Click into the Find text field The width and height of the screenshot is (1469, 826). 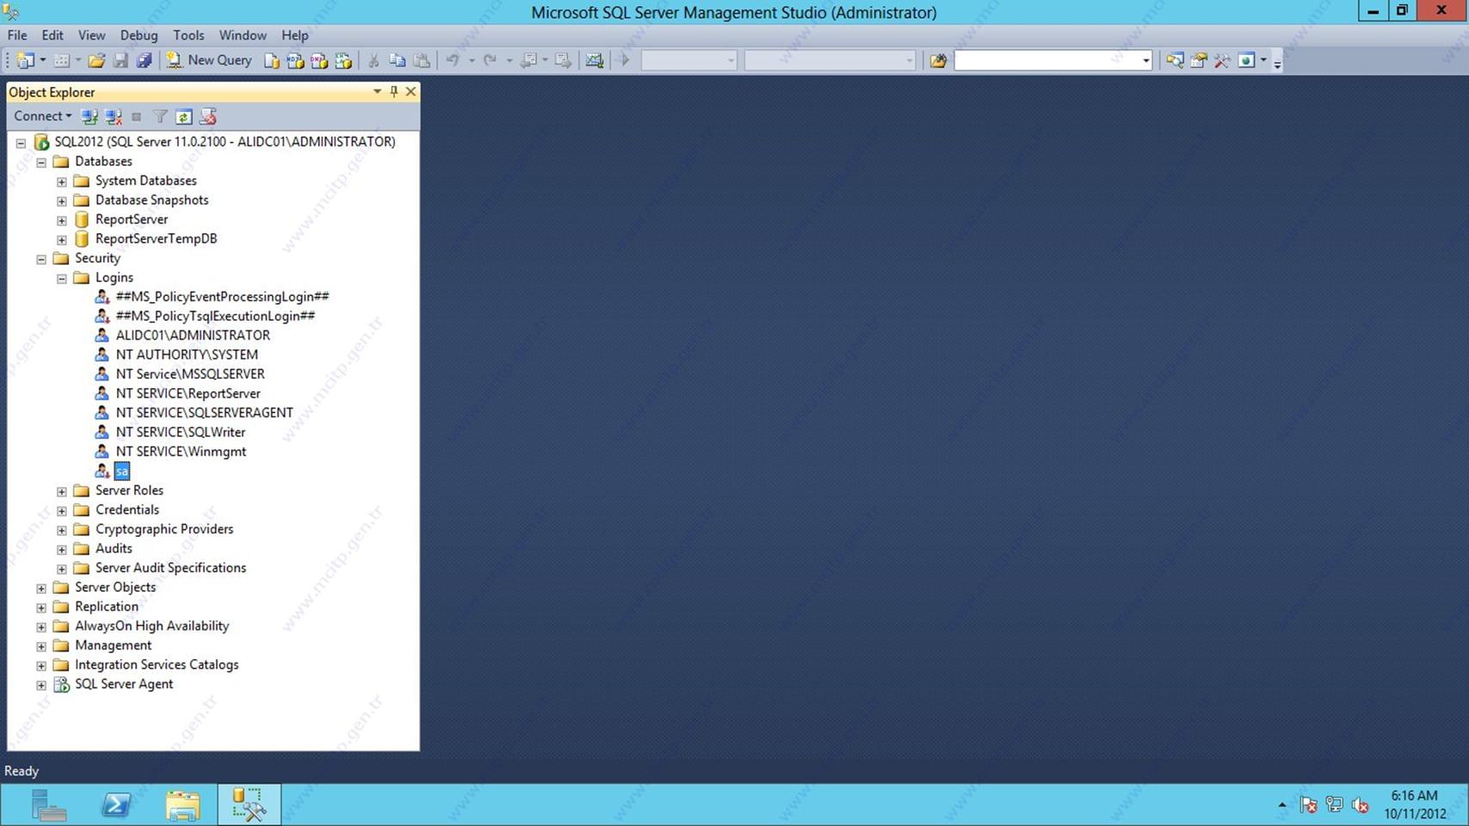1047,60
